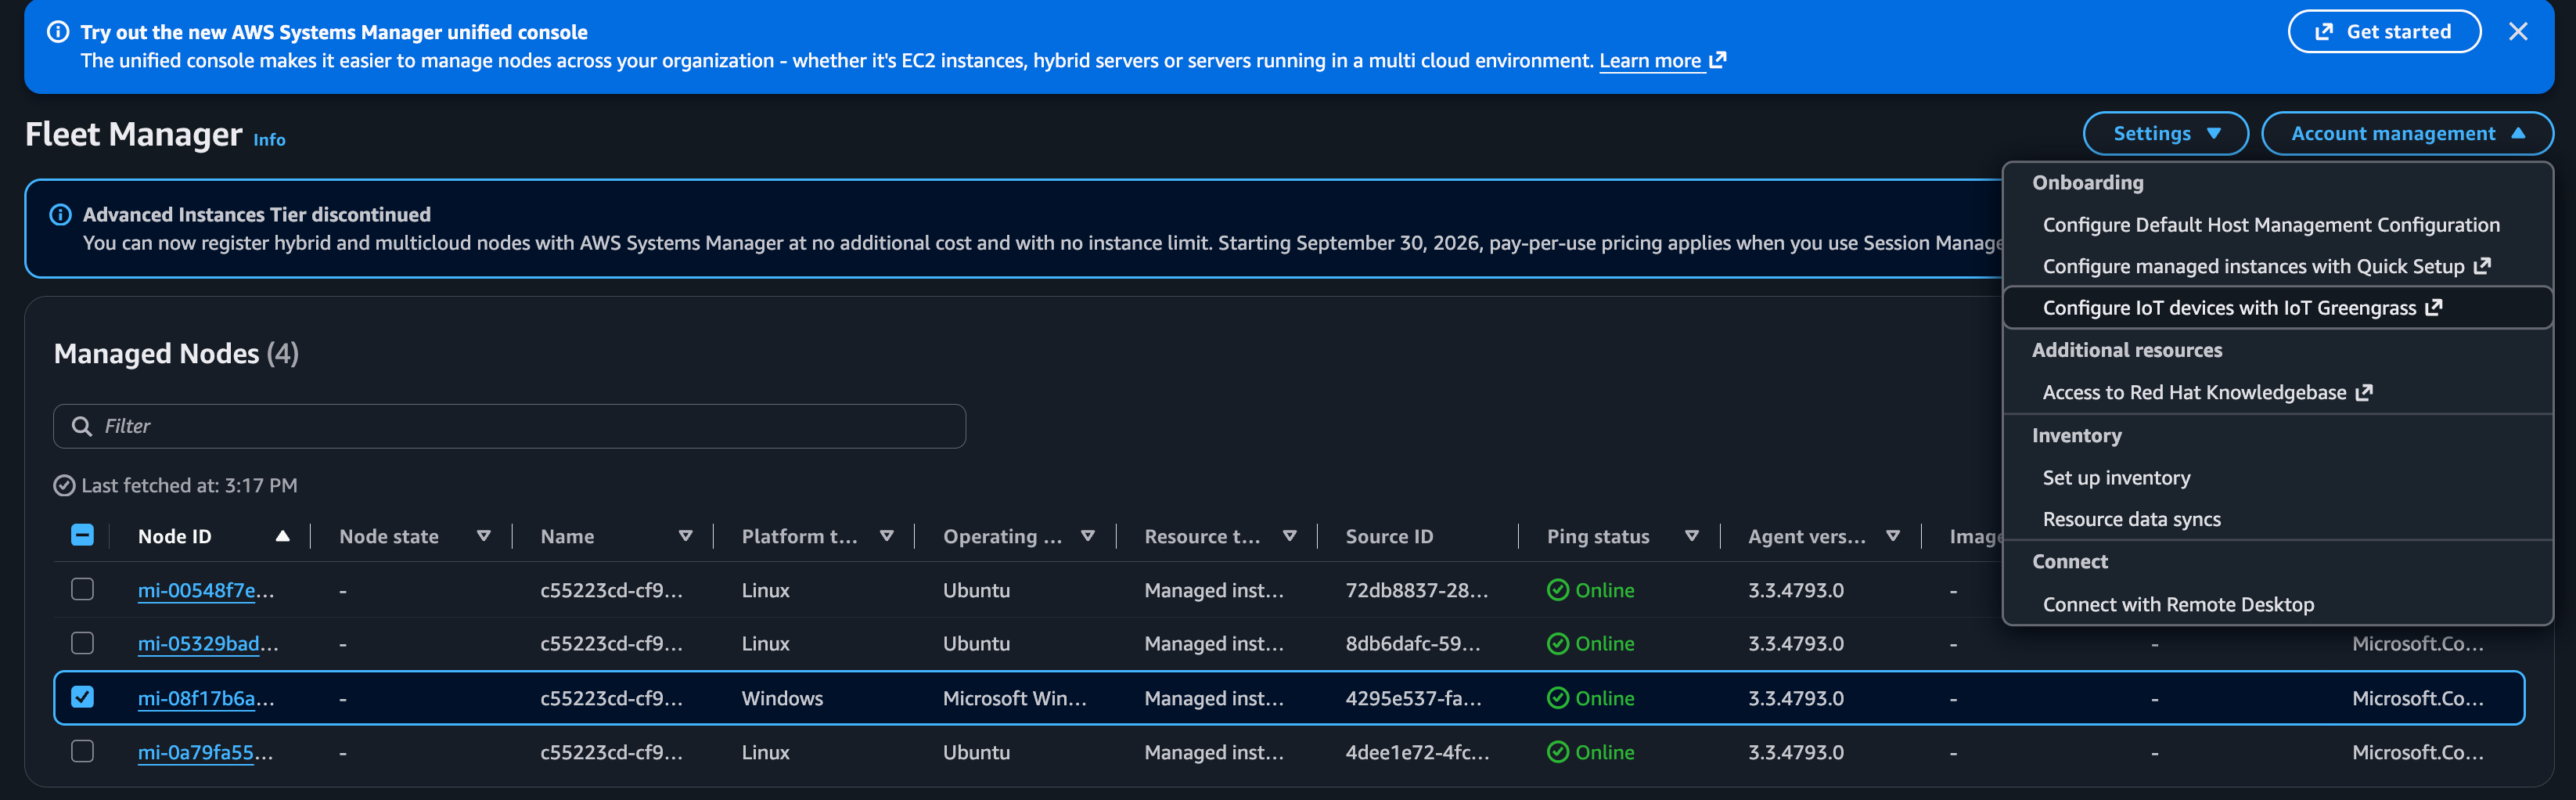
Task: Open node mi-08f17b6a link
Action: 206,699
